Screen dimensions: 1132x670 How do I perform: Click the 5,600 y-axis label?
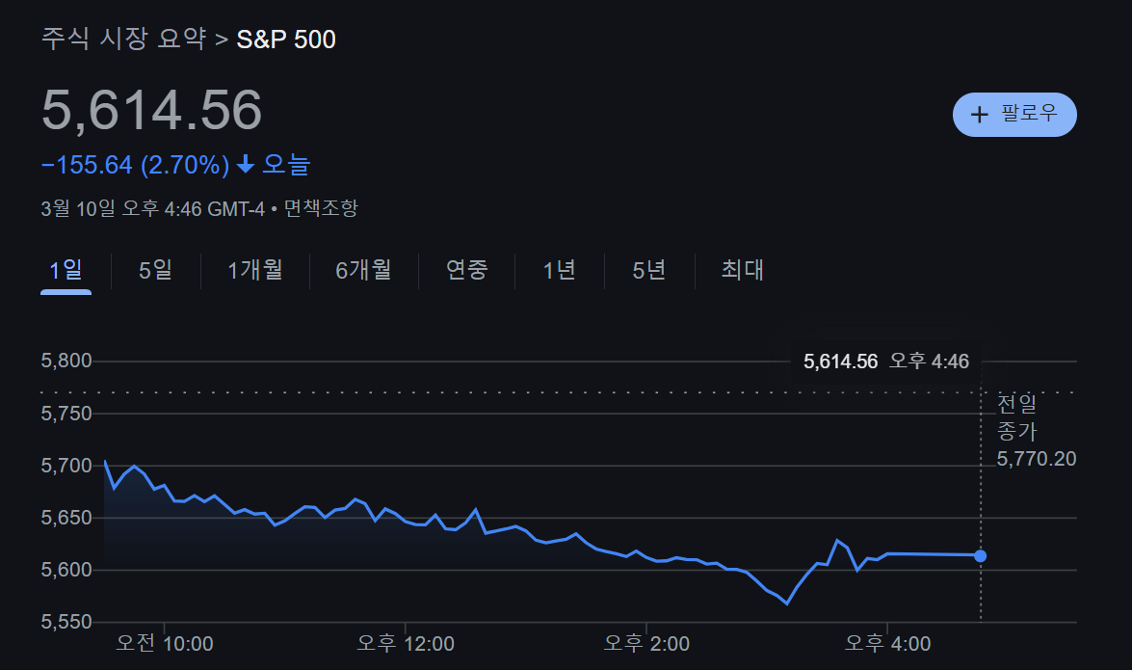(66, 570)
